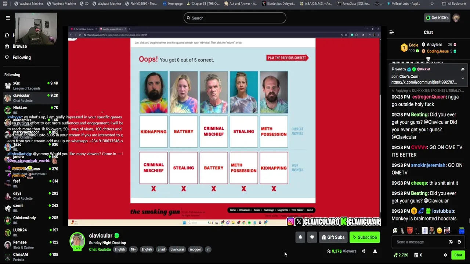Click username lostubbub in chat
Viewport: 470px width, 264px height.
coord(444,211)
